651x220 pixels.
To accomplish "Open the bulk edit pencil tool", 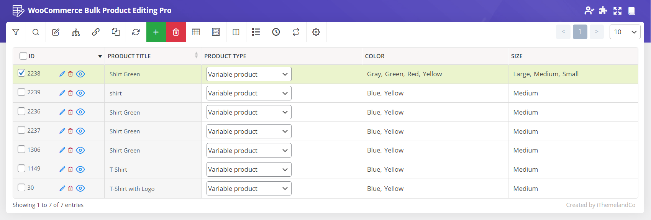I will 56,32.
